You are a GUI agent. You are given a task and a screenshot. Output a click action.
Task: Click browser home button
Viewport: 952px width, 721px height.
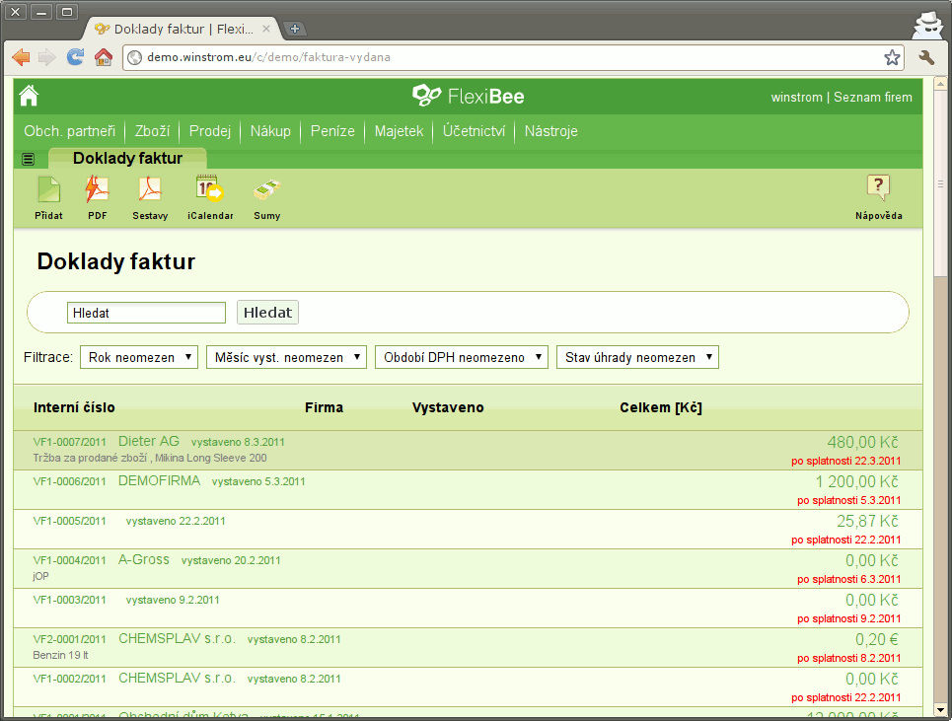[104, 57]
